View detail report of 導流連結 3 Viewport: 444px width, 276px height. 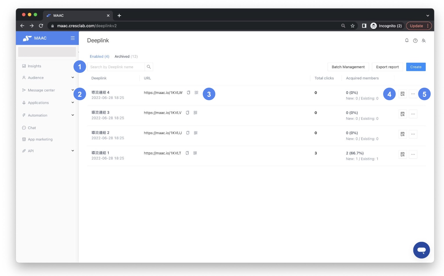[x=402, y=114]
